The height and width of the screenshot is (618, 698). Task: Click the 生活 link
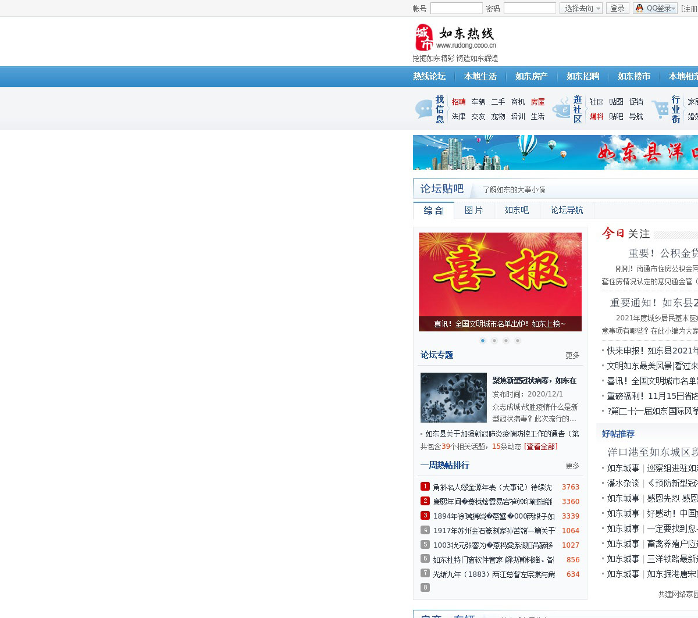(538, 116)
